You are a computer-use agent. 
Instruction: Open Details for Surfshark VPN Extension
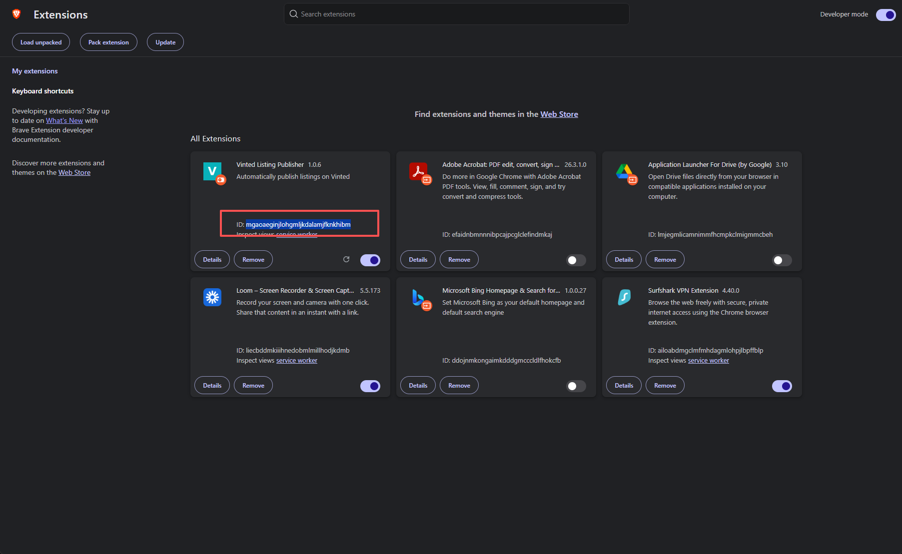624,385
